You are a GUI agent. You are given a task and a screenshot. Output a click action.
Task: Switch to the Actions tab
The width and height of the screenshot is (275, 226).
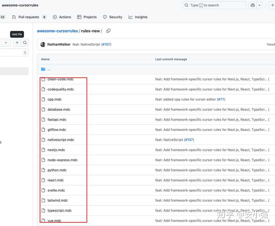[x=62, y=17]
